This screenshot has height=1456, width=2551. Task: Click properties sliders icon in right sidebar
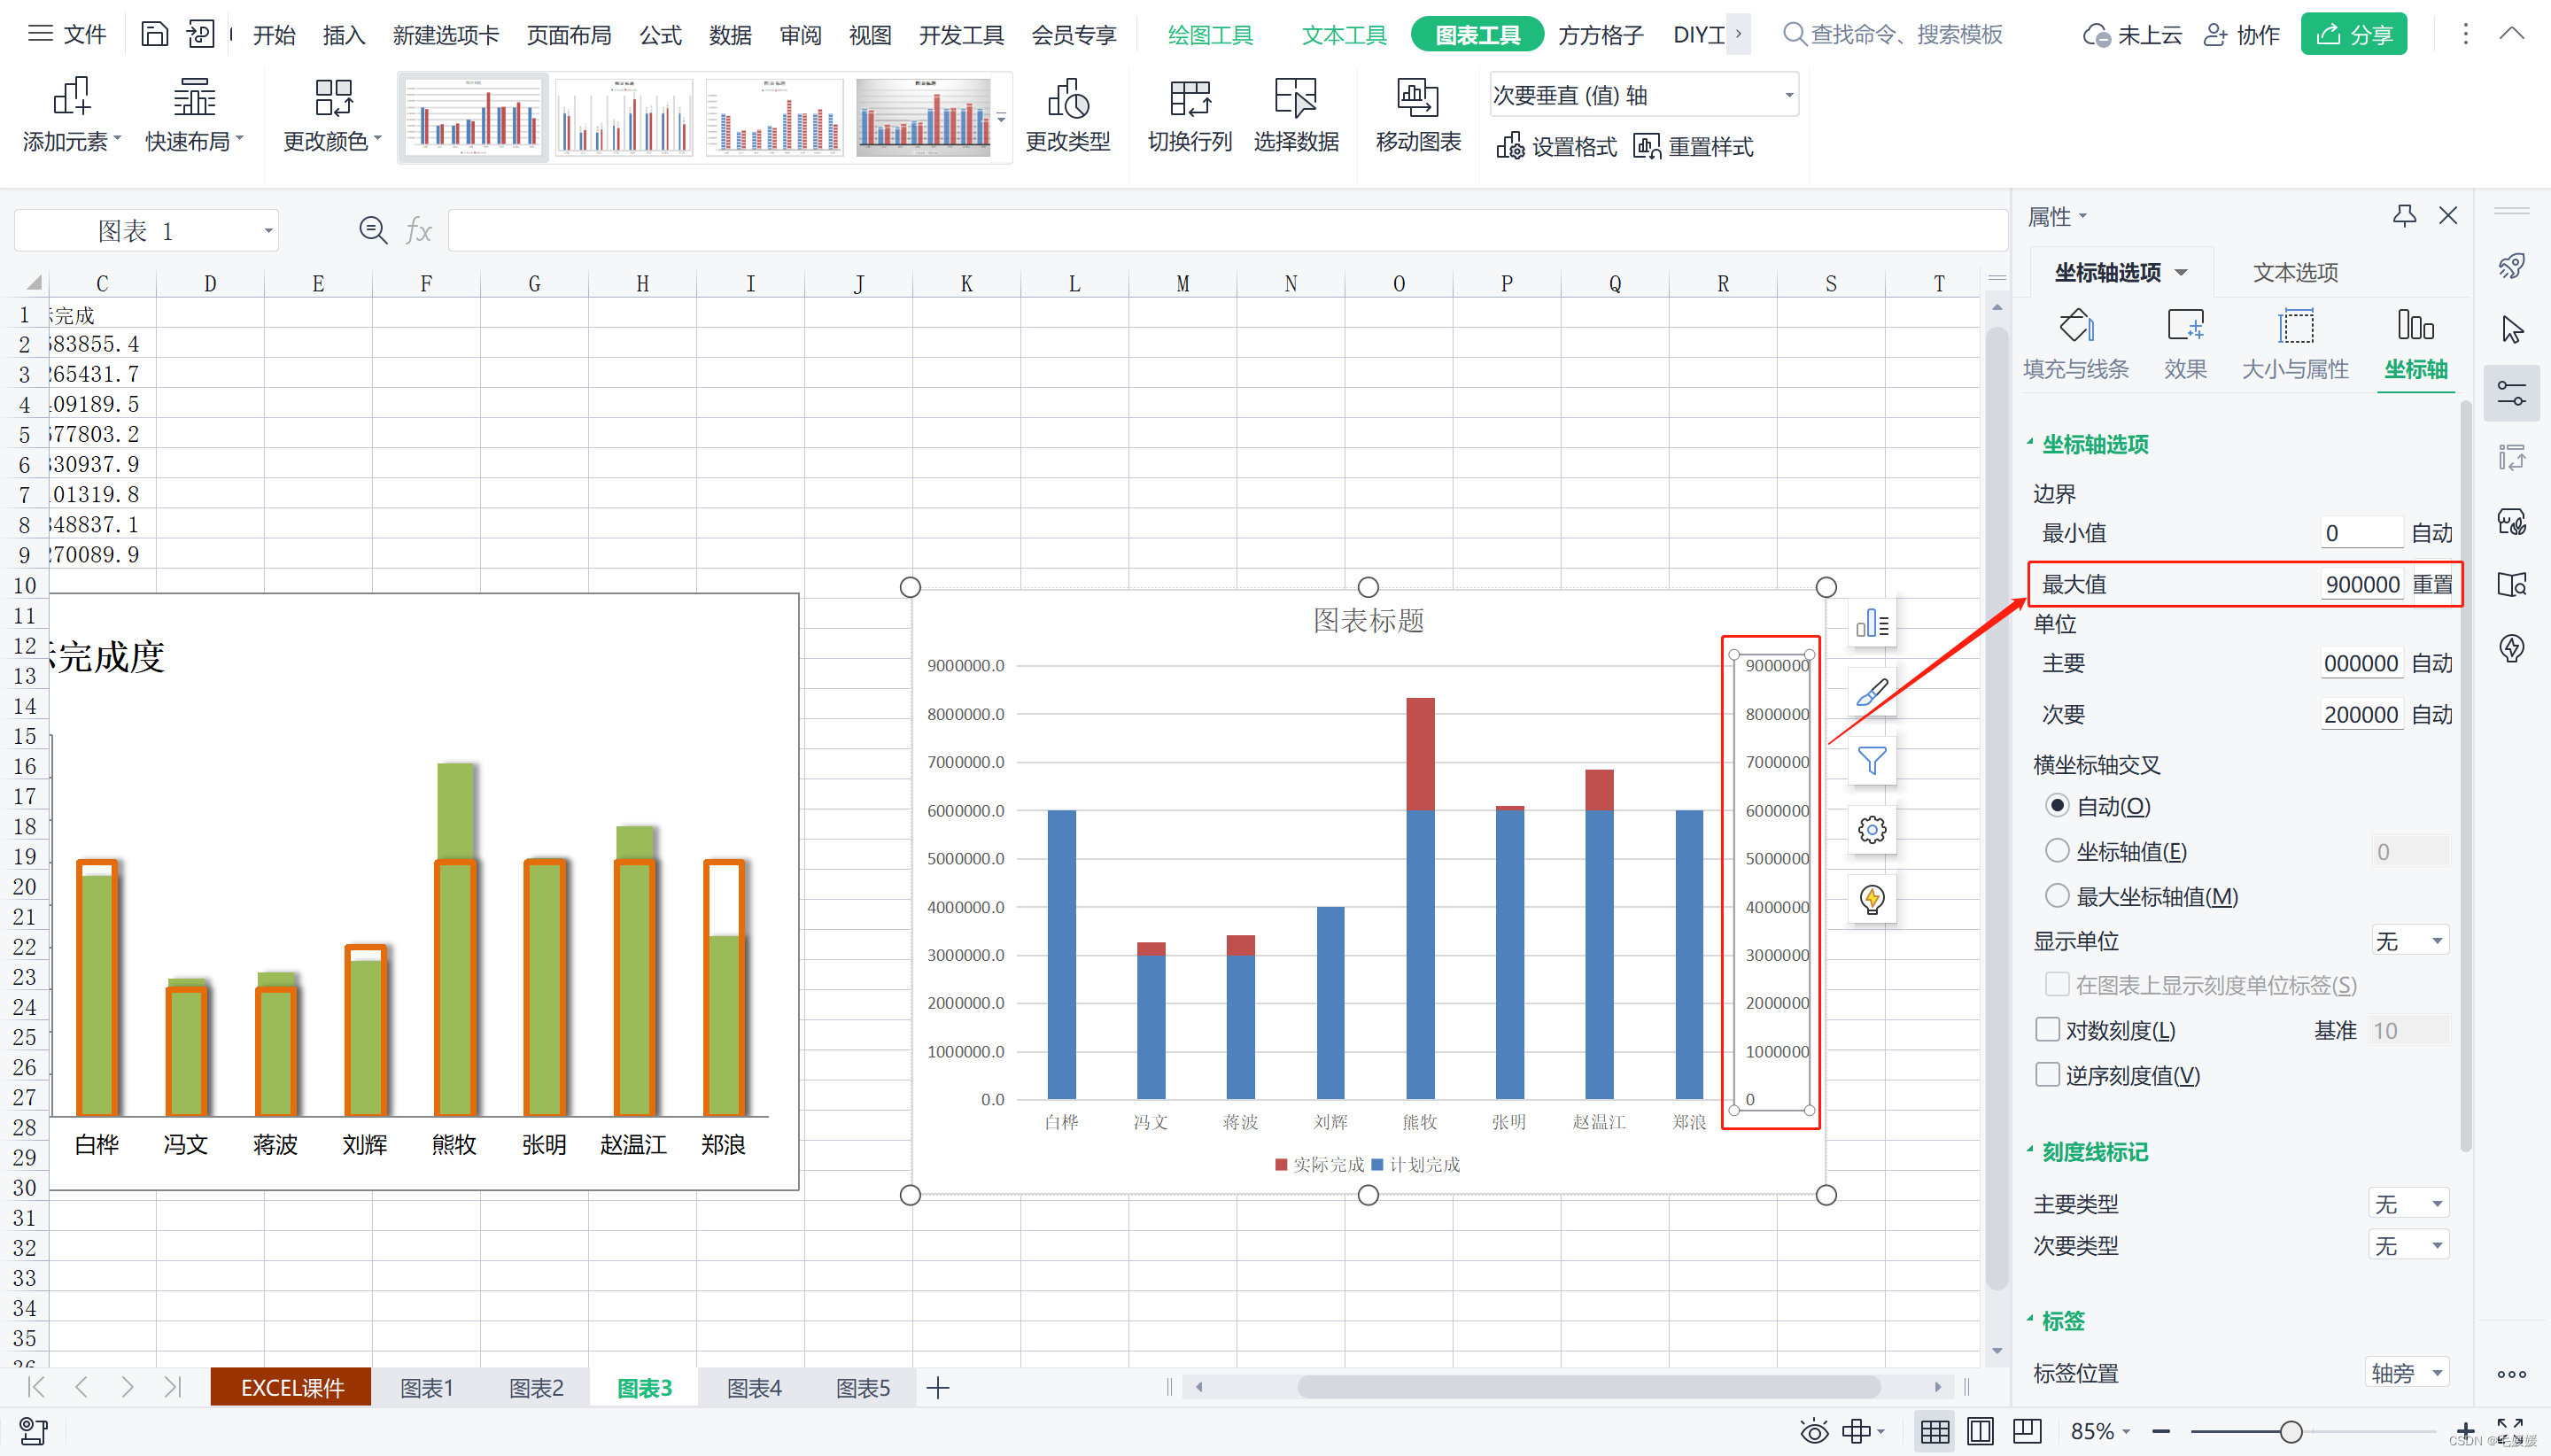tap(2511, 392)
